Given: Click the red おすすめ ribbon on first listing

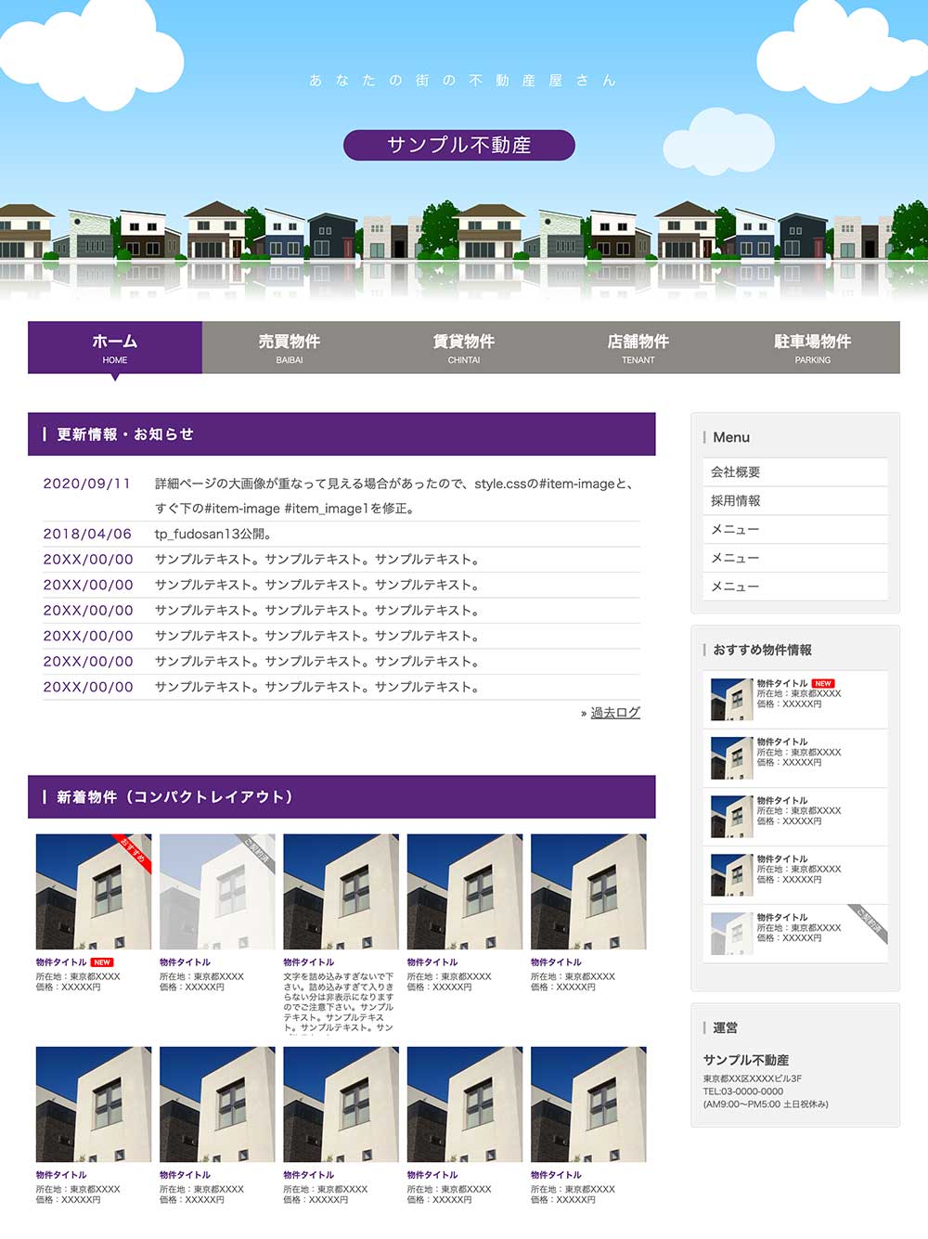Looking at the screenshot, I should pyautogui.click(x=134, y=851).
